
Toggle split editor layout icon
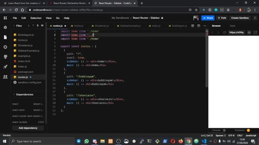(193, 26)
